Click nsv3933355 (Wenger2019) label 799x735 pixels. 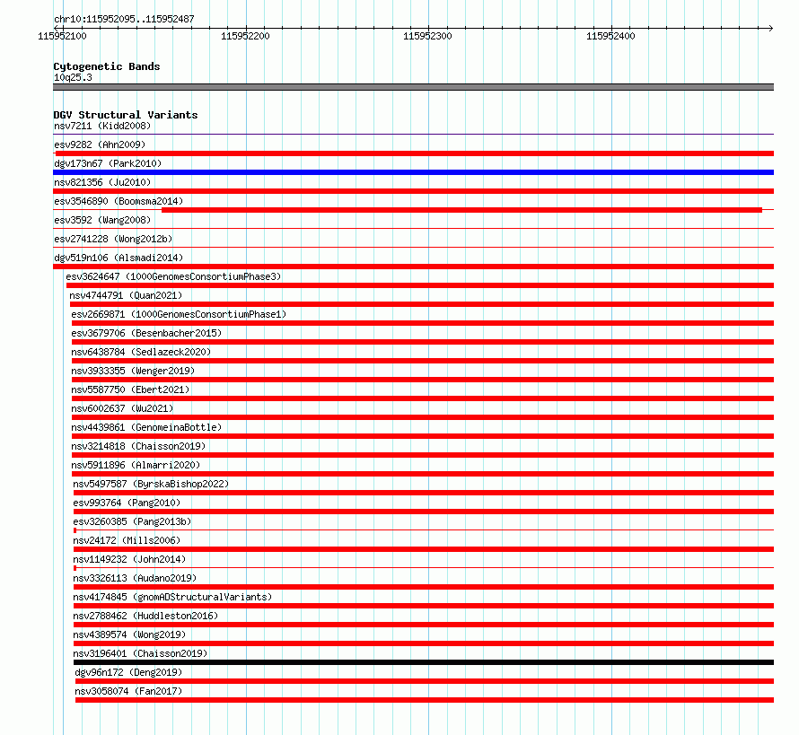133,371
